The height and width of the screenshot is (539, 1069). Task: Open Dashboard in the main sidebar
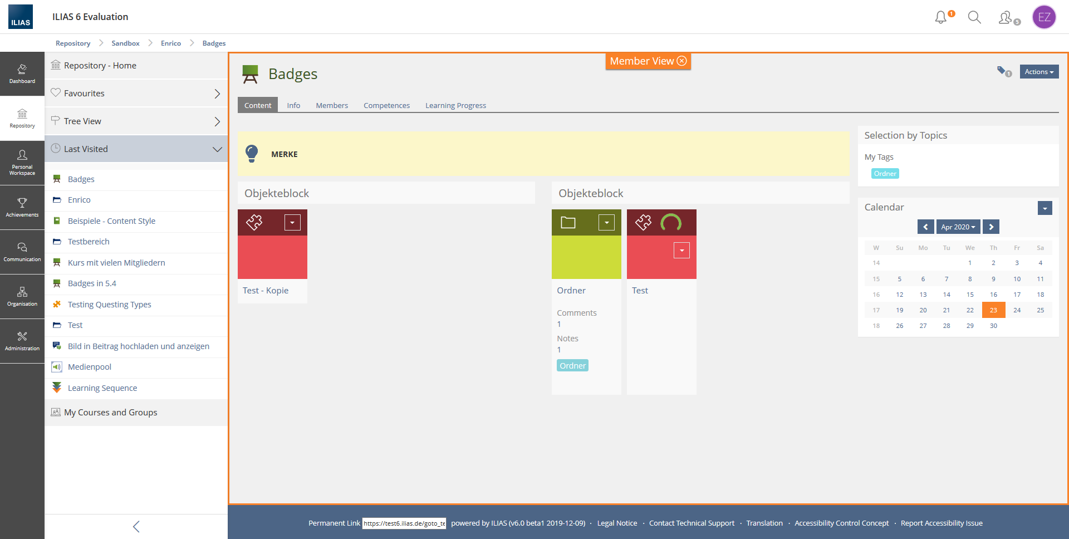(22, 73)
